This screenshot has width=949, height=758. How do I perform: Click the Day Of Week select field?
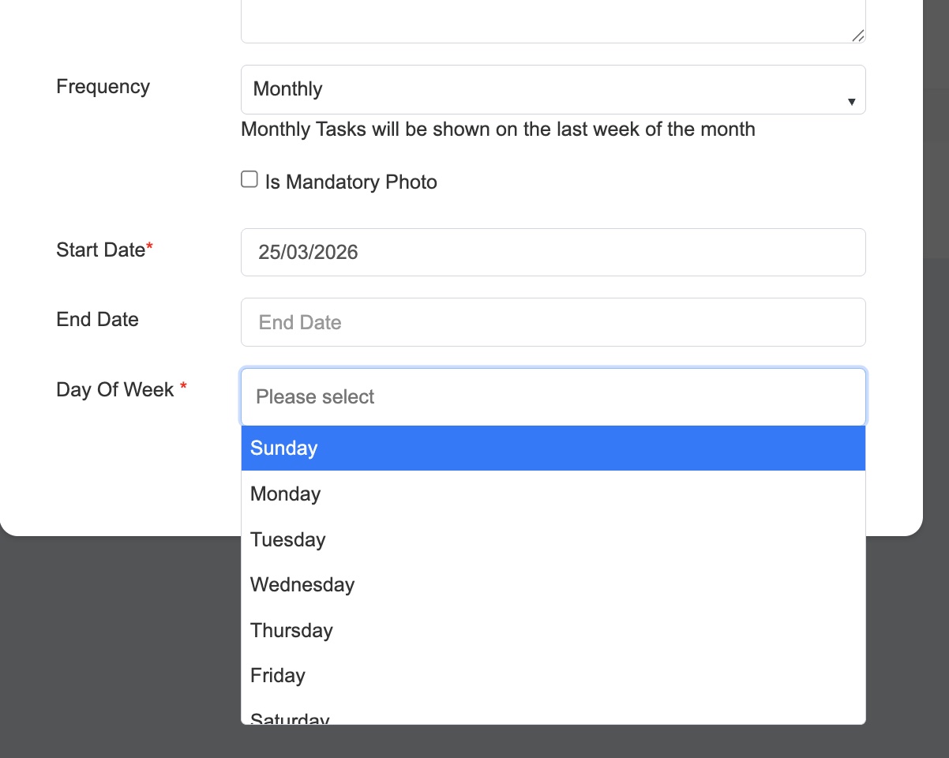coord(553,396)
